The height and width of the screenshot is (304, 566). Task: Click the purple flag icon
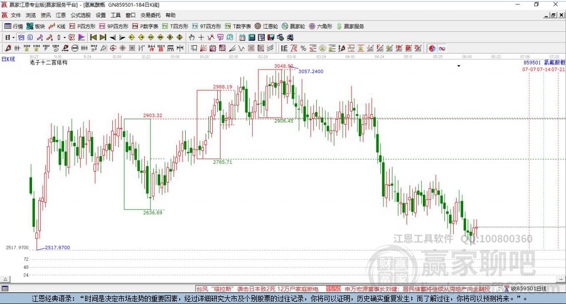(x=82, y=38)
